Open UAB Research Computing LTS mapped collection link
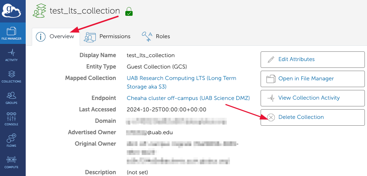This screenshot has height=176, width=367. tap(181, 78)
